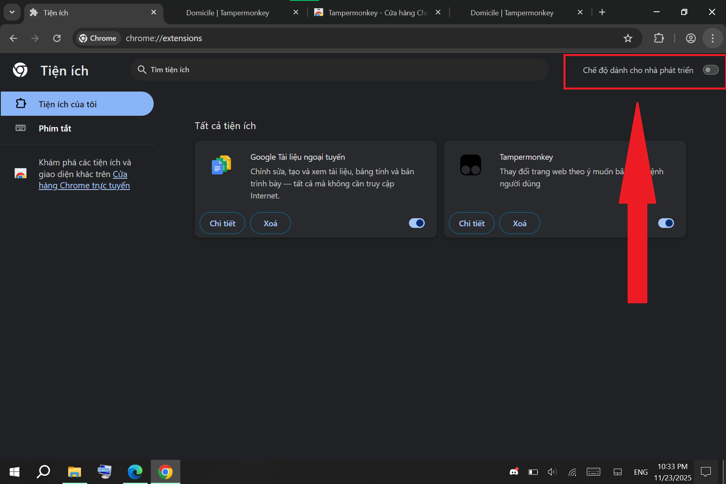Select the Phím tắt keyboard shortcuts icon
Viewport: 726px width, 484px height.
coord(20,128)
